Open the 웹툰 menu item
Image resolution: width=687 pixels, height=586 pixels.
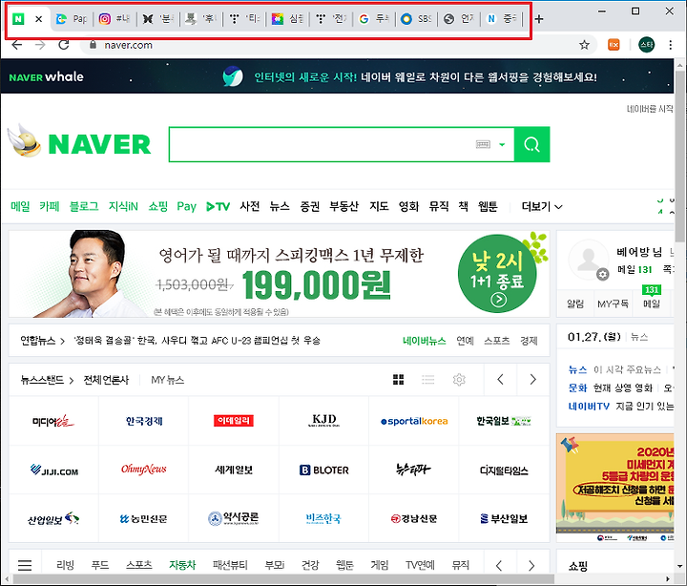point(488,206)
